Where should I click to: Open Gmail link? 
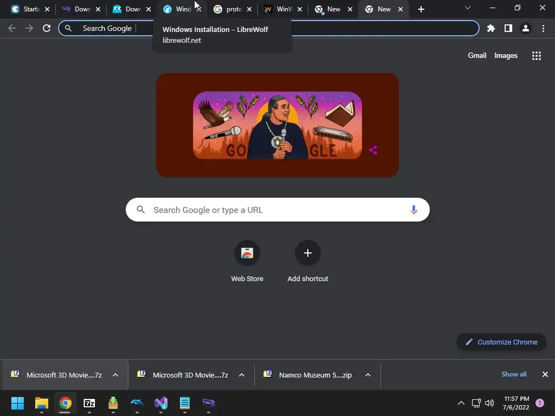click(477, 56)
